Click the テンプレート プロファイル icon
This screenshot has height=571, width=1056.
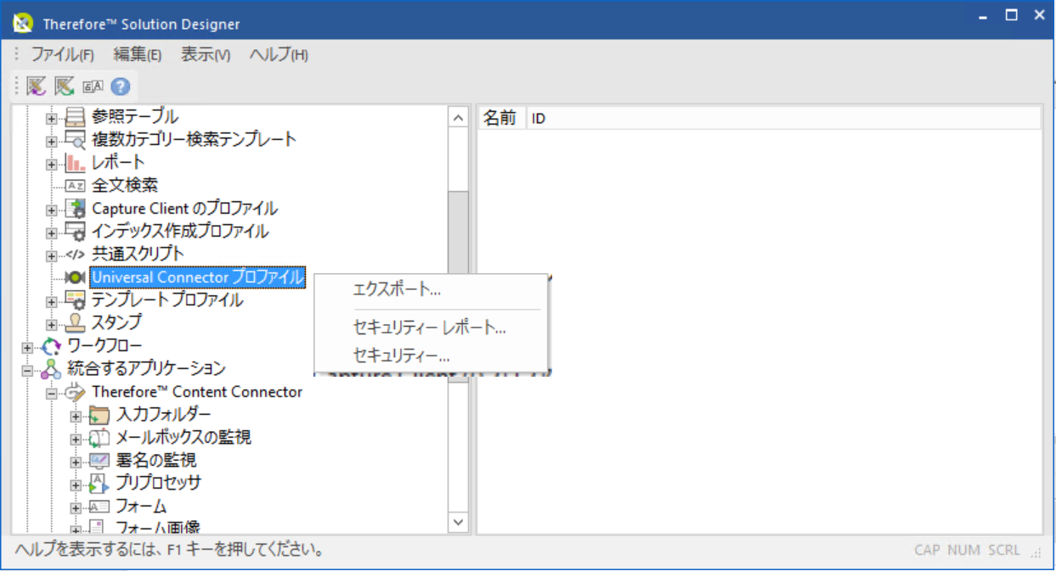(x=76, y=299)
